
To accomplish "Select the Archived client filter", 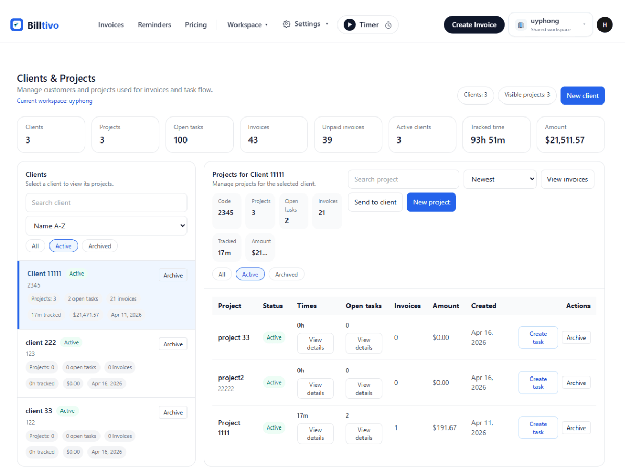I will (99, 246).
